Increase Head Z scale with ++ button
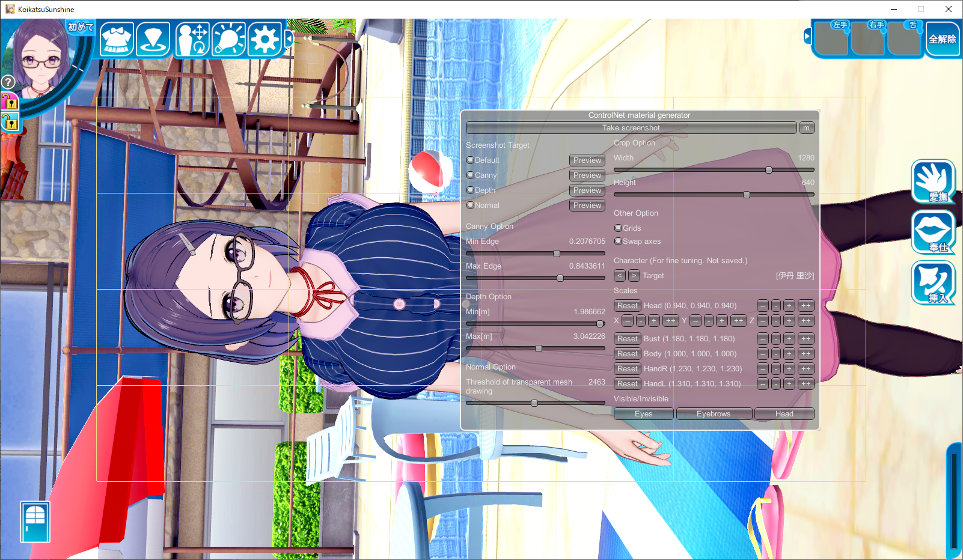Viewport: 963px width, 560px height. click(x=806, y=321)
